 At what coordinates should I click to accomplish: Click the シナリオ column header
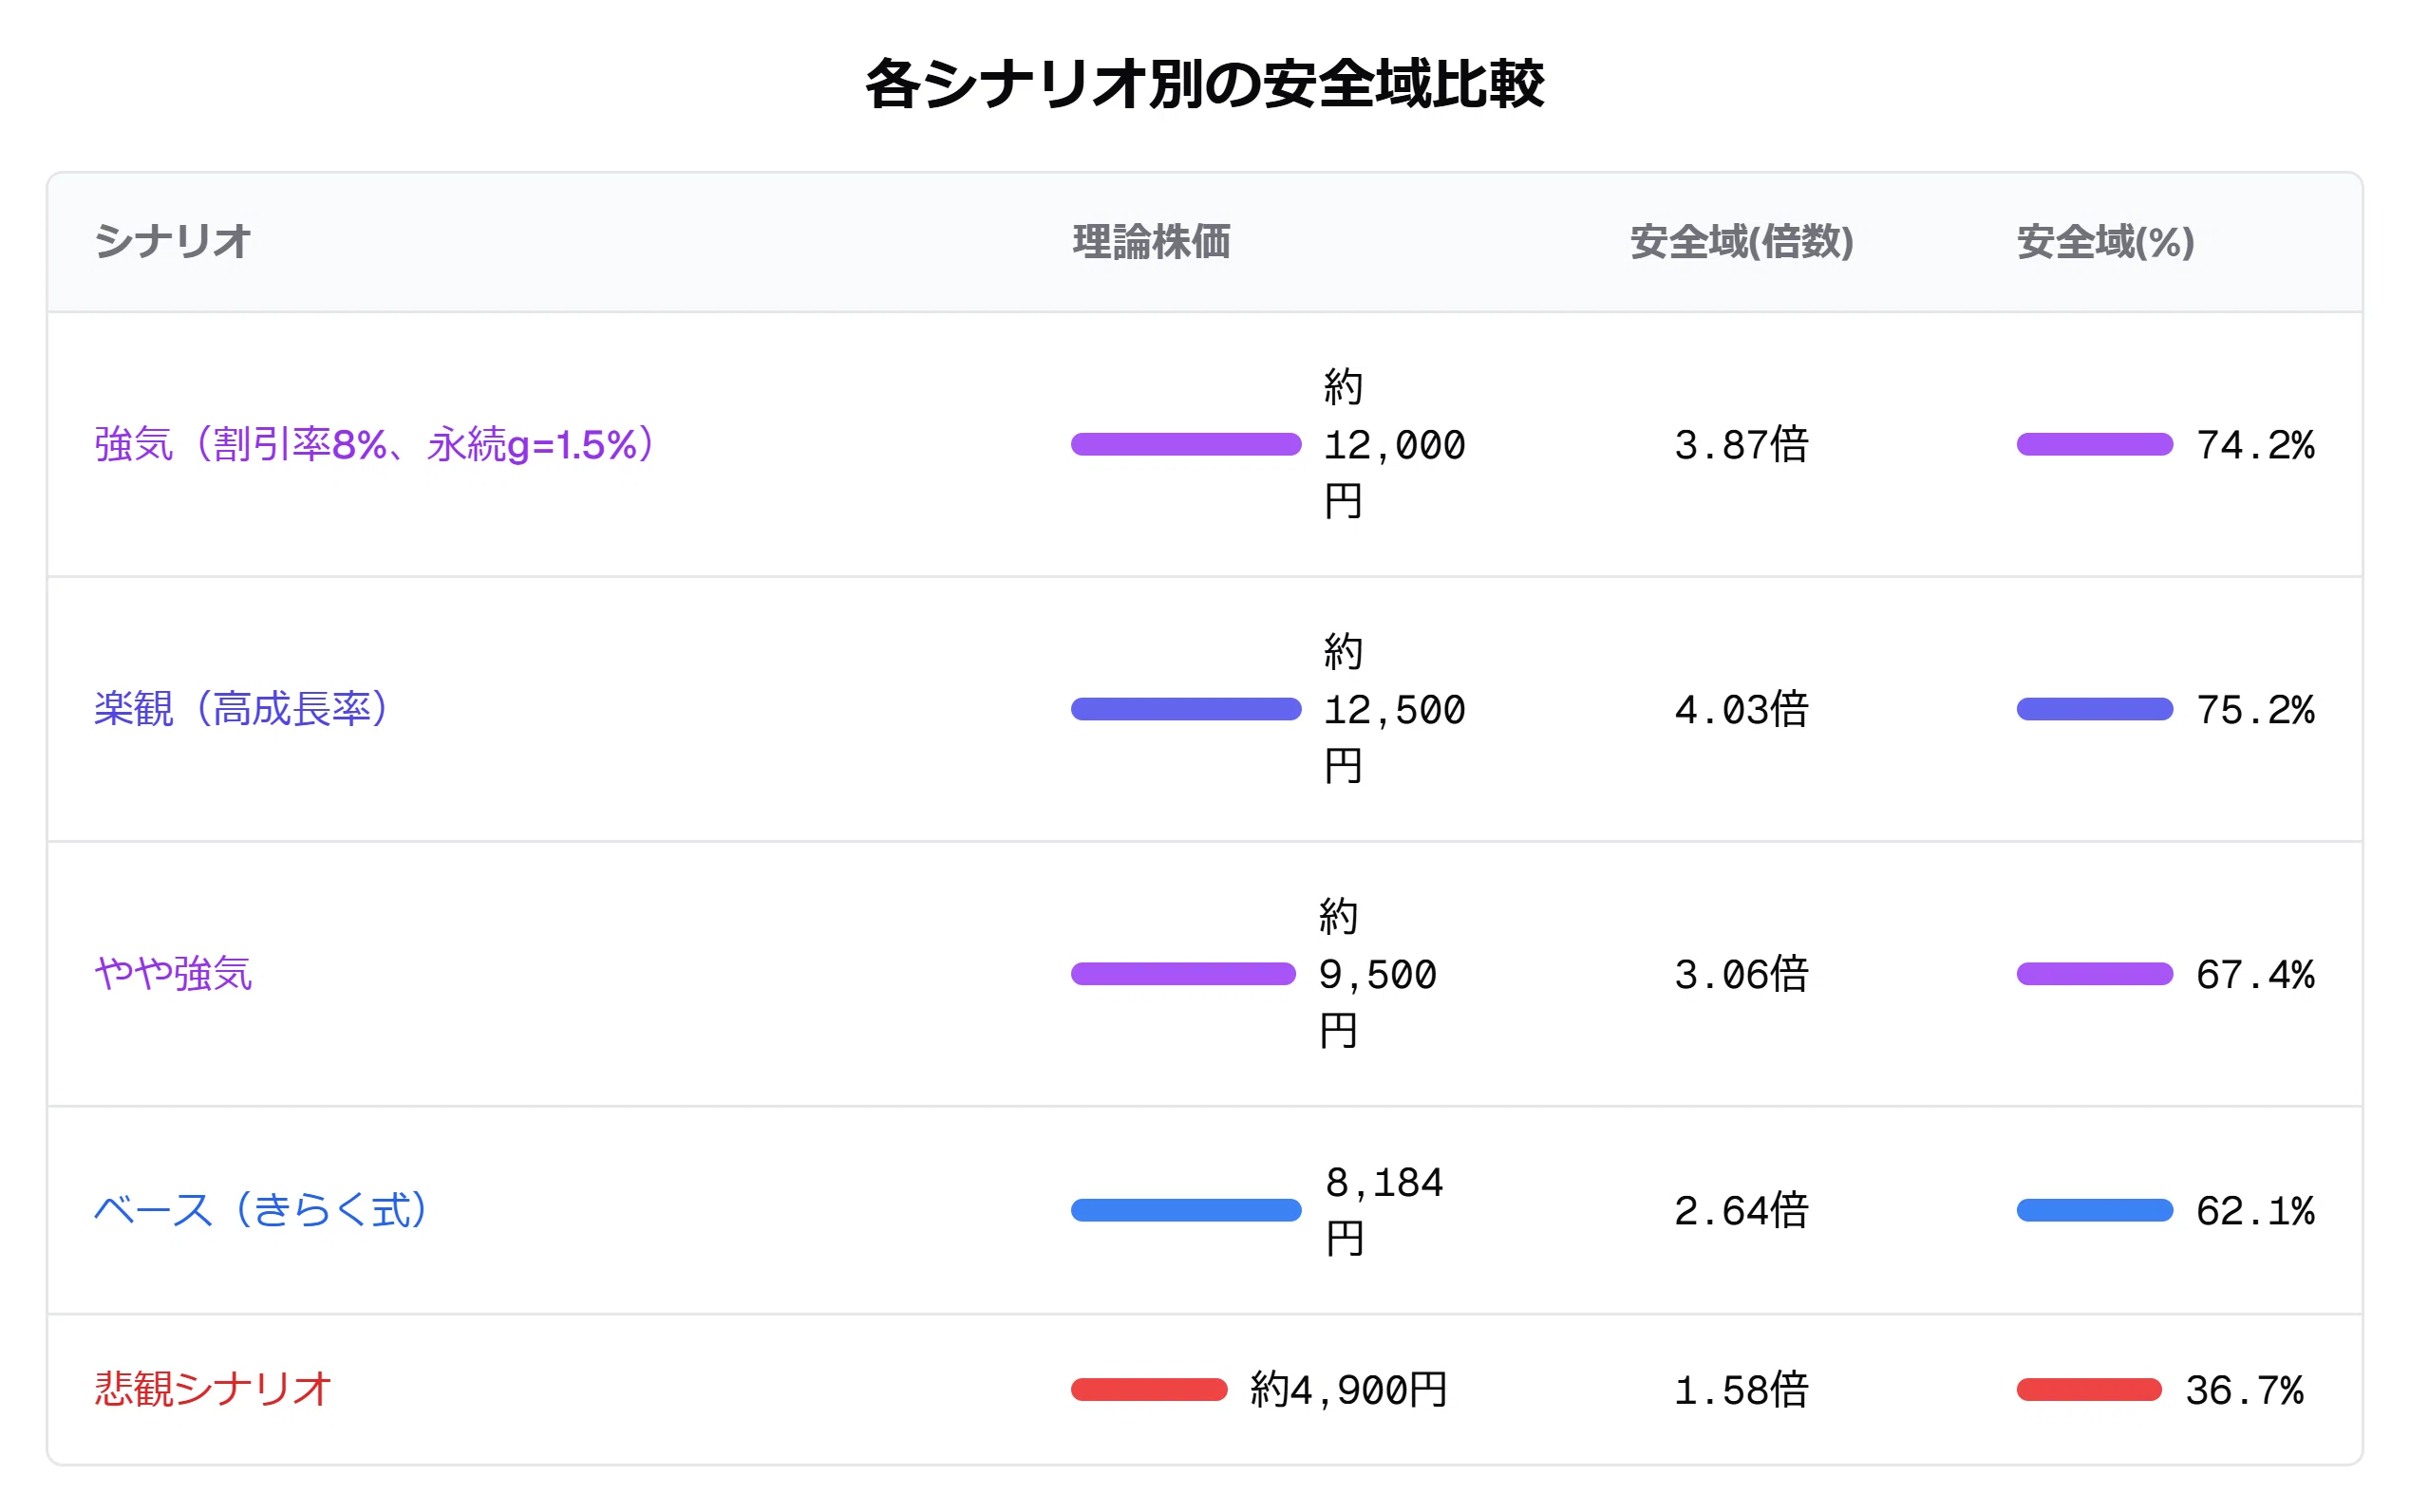pos(172,242)
